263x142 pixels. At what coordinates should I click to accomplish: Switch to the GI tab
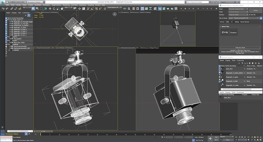coord(232,22)
